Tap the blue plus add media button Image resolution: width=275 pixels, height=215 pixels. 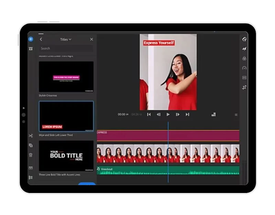pyautogui.click(x=31, y=39)
